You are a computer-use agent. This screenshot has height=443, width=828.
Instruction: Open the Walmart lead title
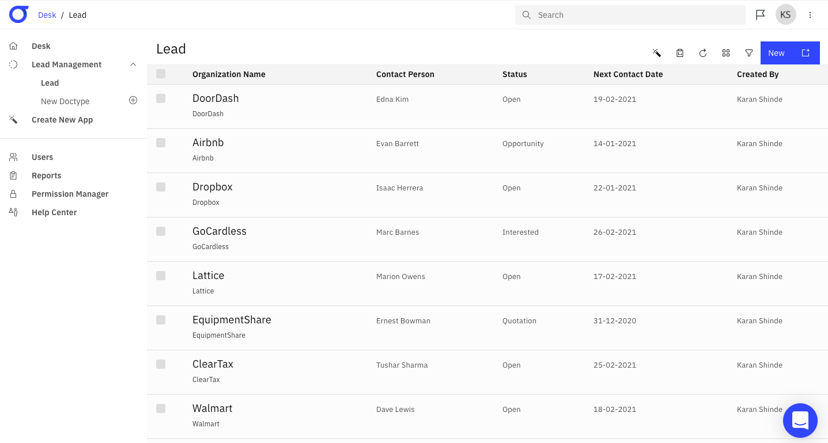213,408
